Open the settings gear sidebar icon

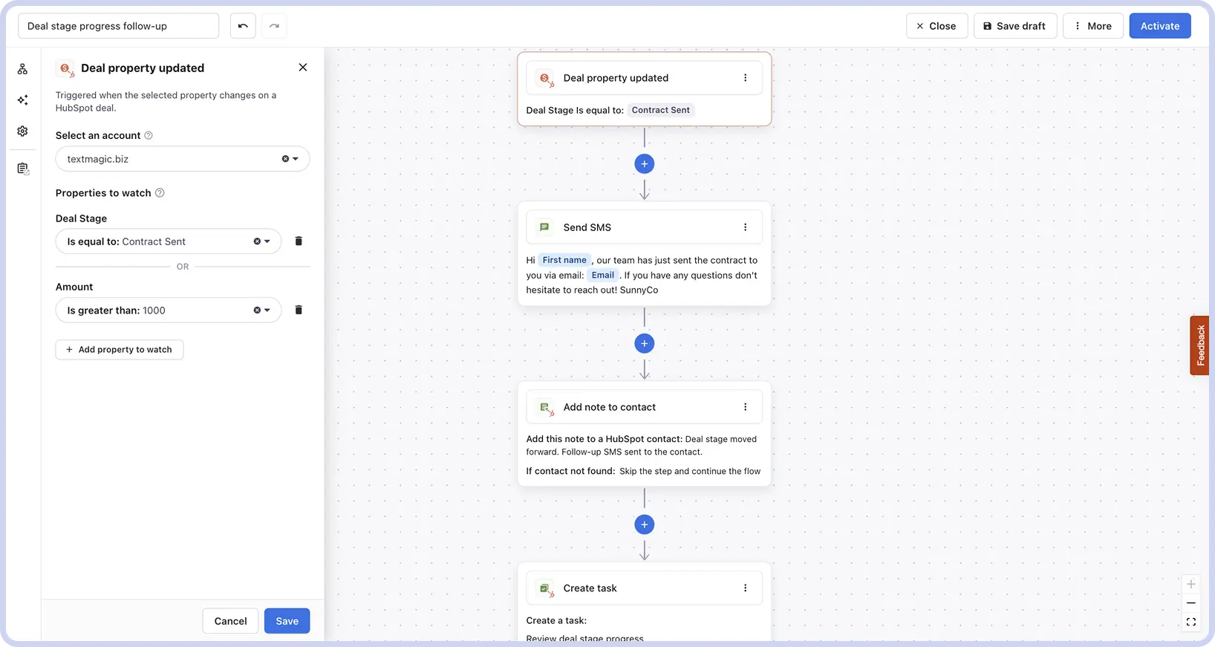pyautogui.click(x=23, y=131)
